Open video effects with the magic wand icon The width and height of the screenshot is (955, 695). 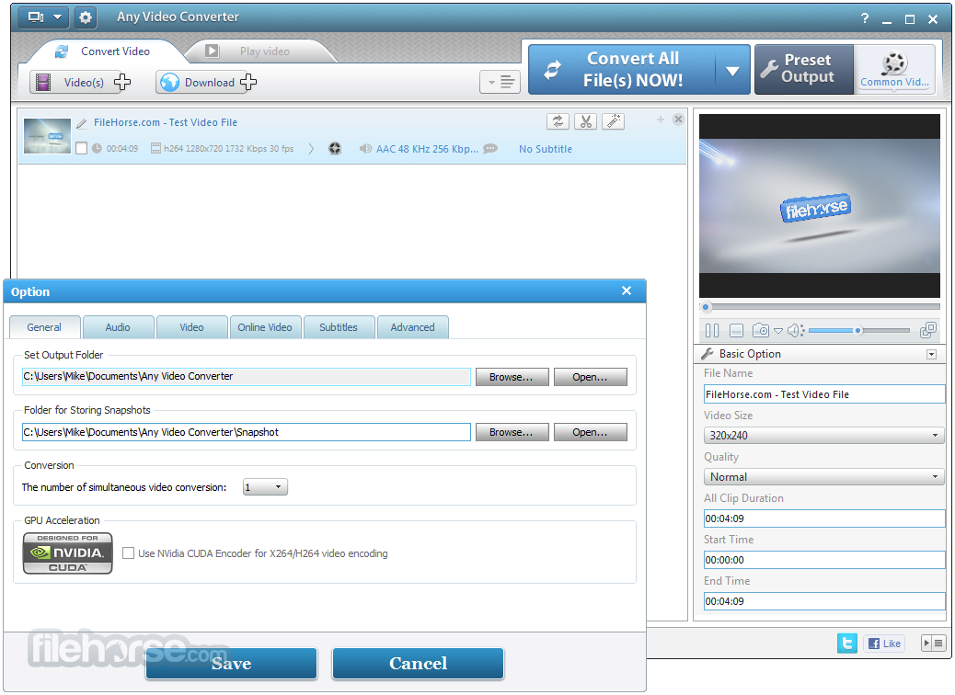pos(614,120)
